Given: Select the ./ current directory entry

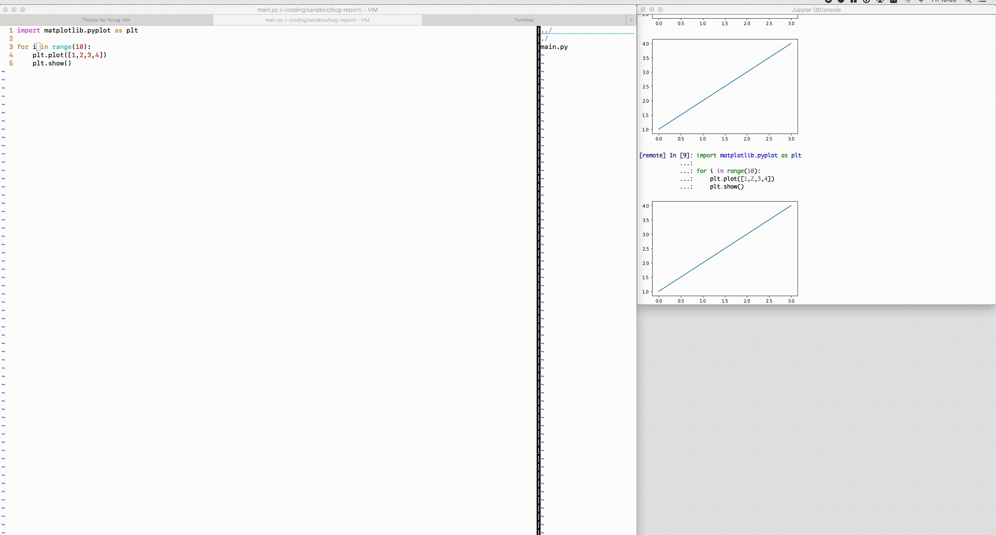Looking at the screenshot, I should coord(544,39).
